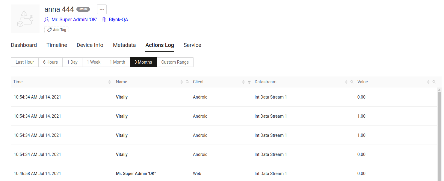
Task: Click Mr. Super Admin 'OK" in the Name column
Action: tap(136, 174)
